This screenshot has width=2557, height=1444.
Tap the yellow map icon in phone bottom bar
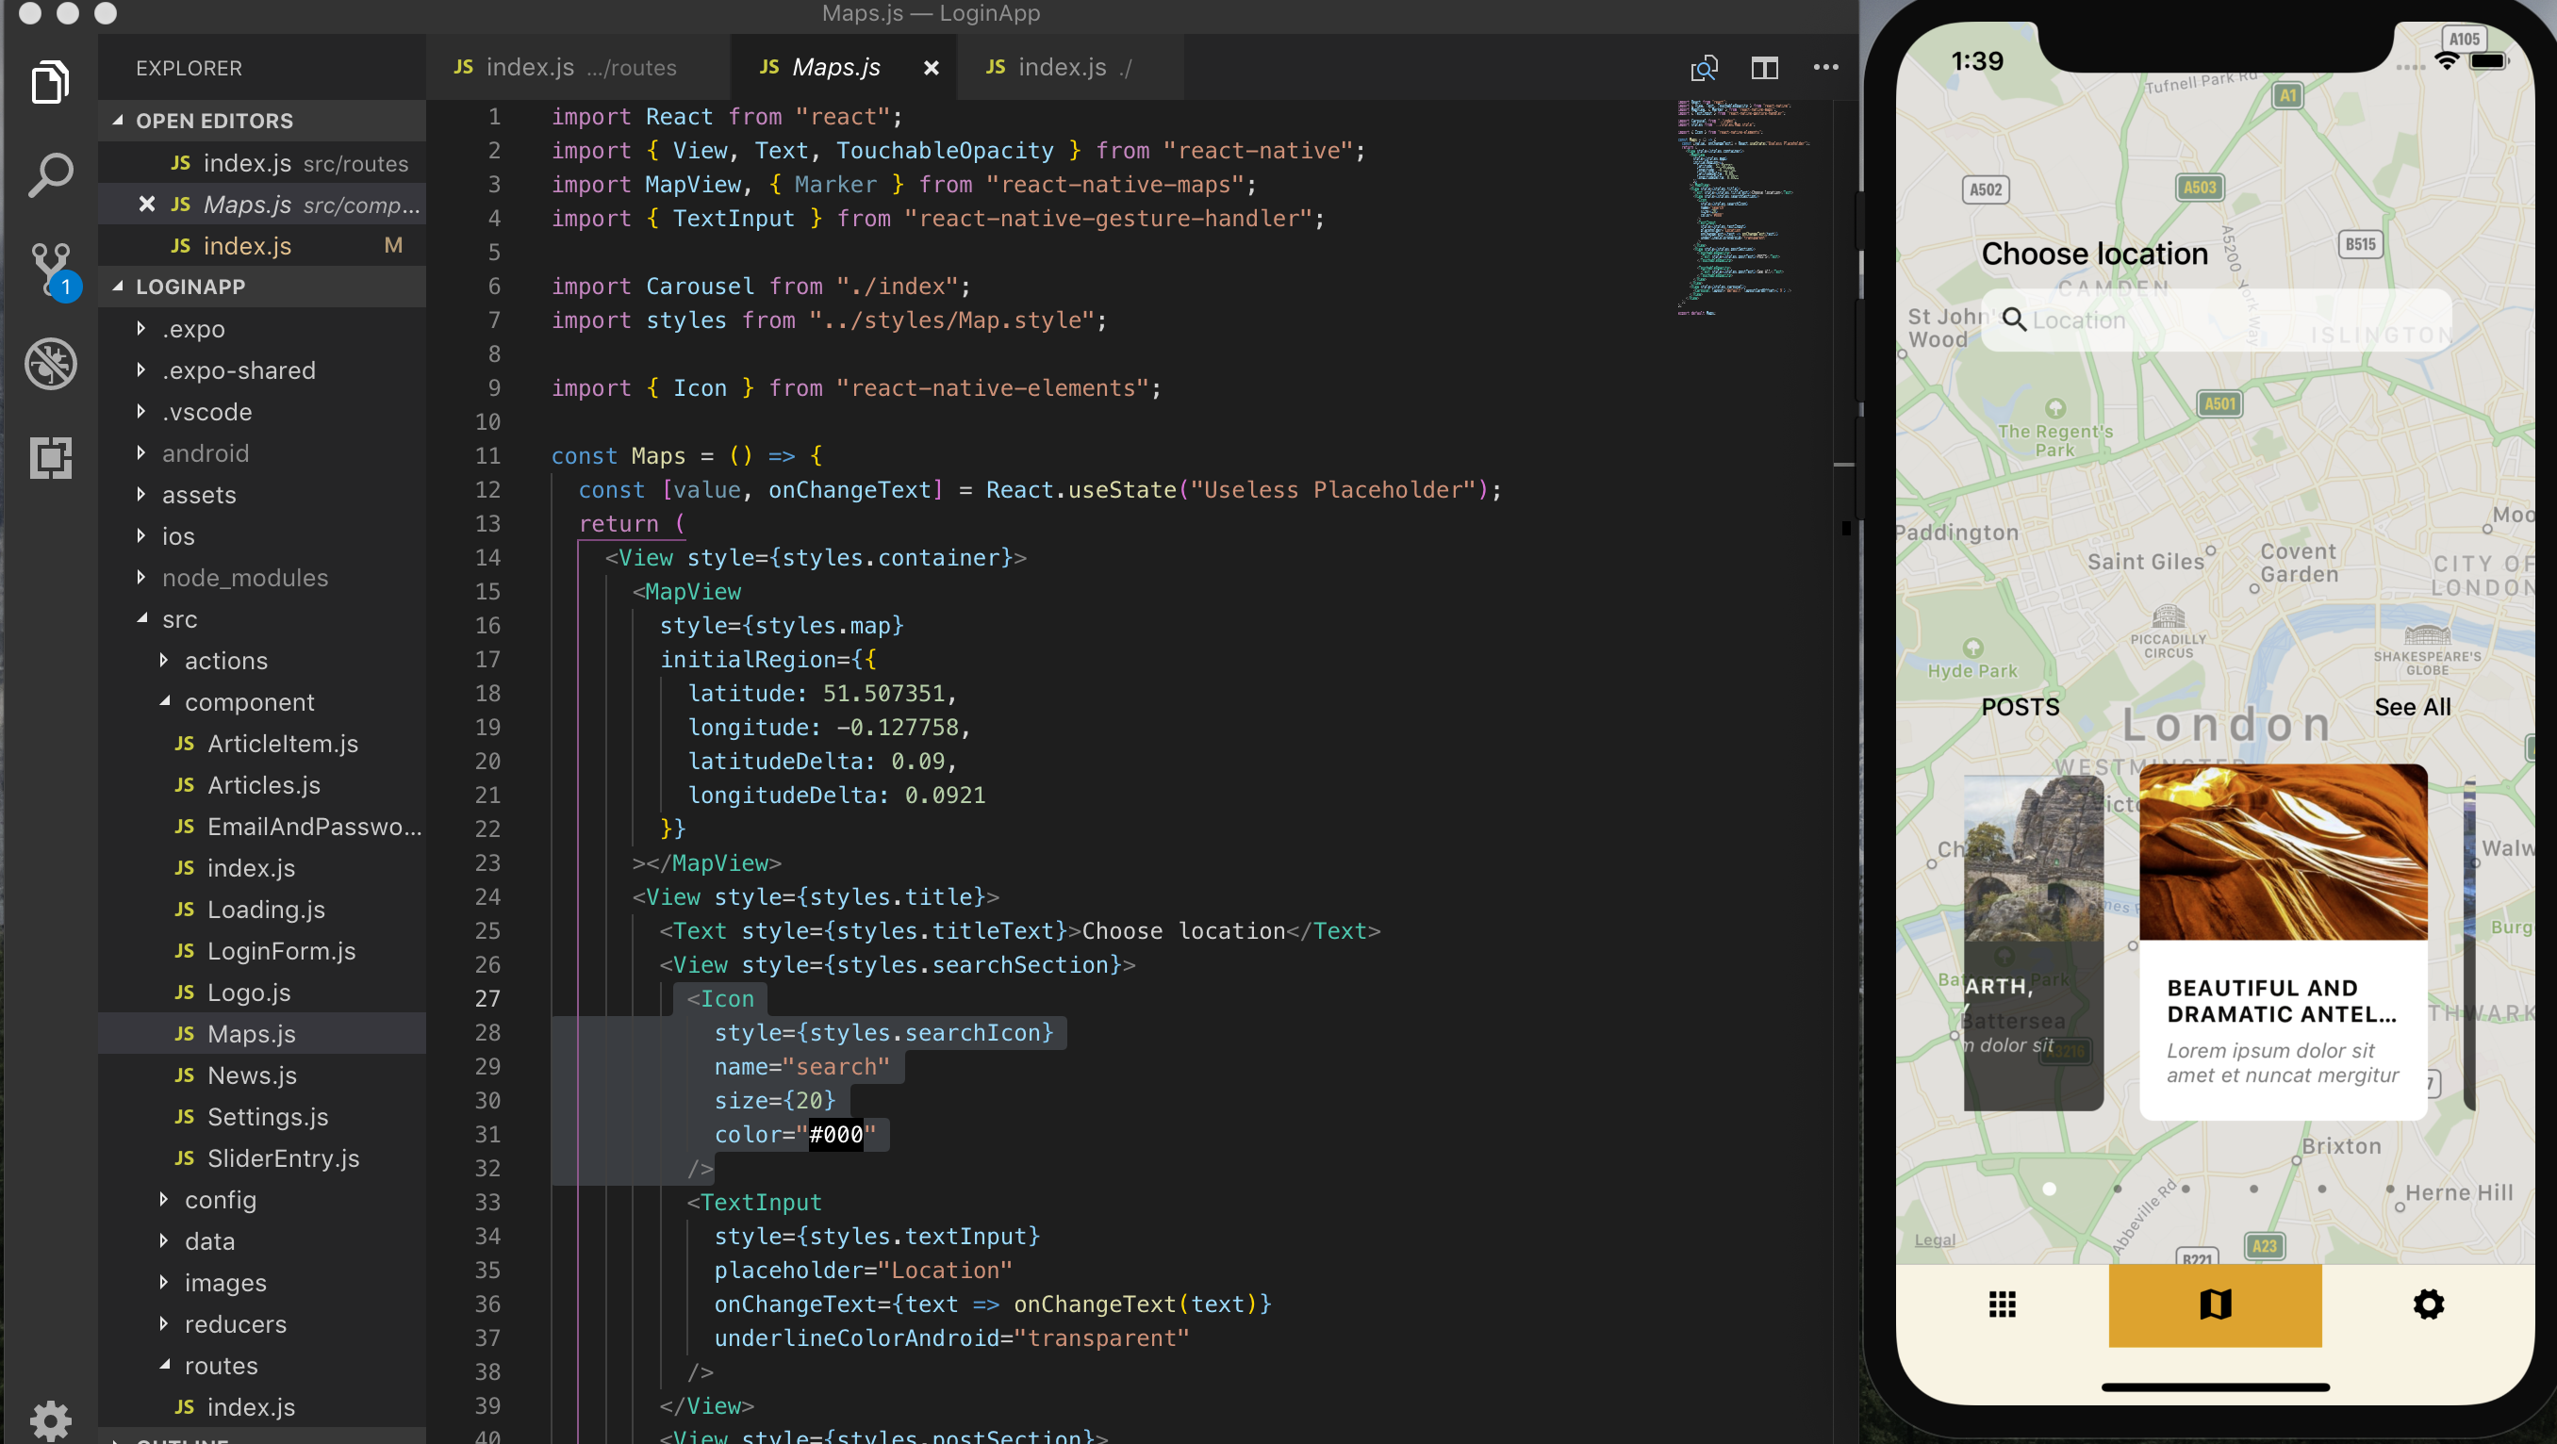tap(2215, 1305)
